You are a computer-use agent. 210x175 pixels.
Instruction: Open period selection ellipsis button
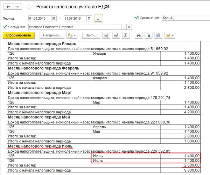click(98, 18)
